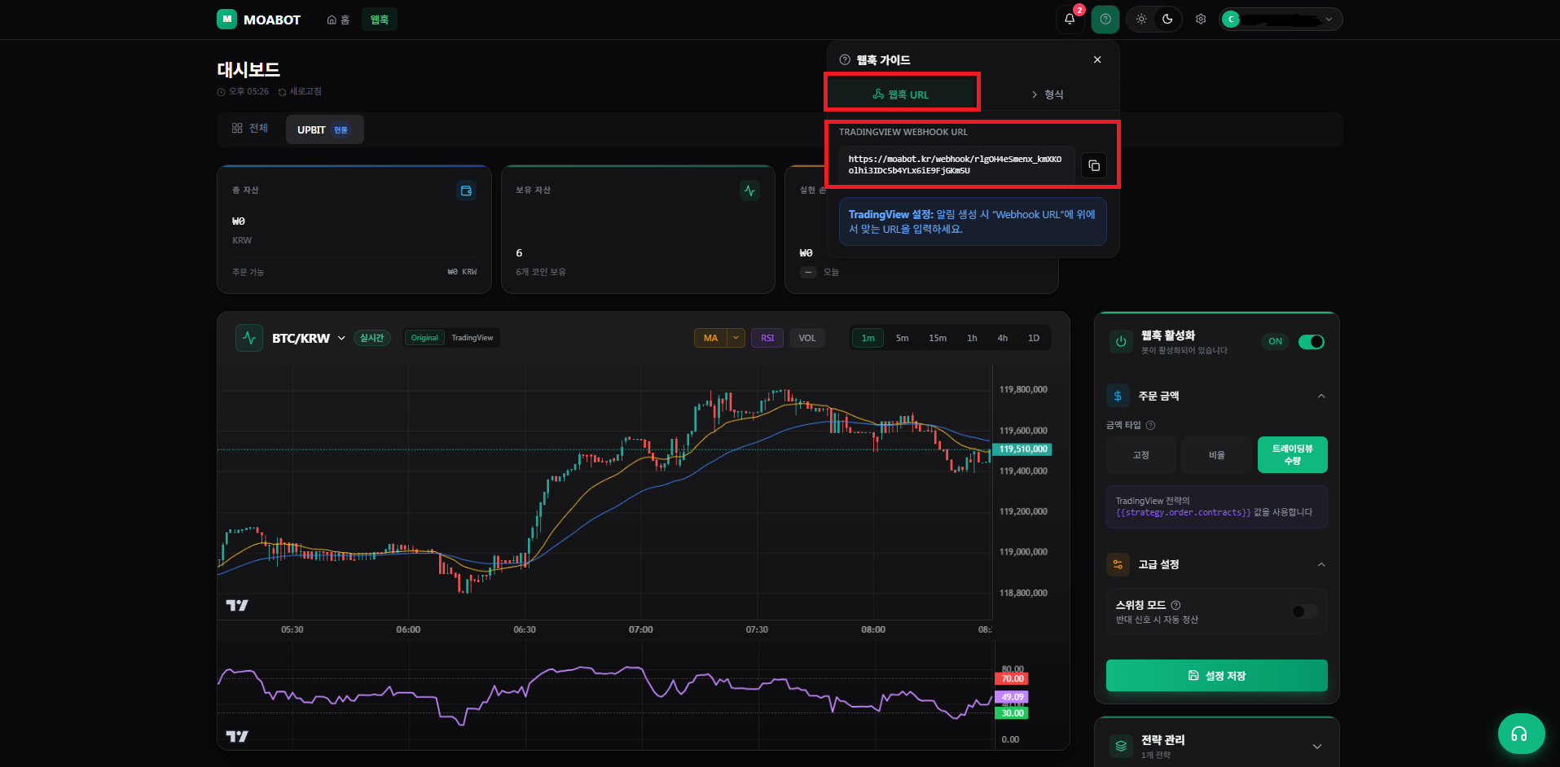Click the 실시간 badge
The image size is (1560, 767).
click(372, 338)
